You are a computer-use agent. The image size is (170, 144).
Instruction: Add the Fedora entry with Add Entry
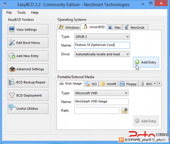coord(146,62)
